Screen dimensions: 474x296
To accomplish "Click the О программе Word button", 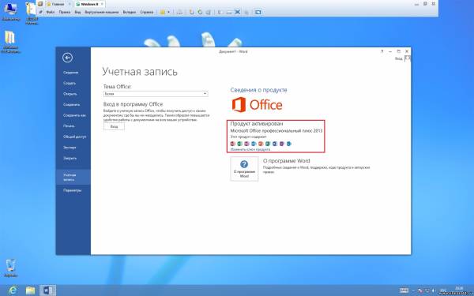I will coord(244,169).
